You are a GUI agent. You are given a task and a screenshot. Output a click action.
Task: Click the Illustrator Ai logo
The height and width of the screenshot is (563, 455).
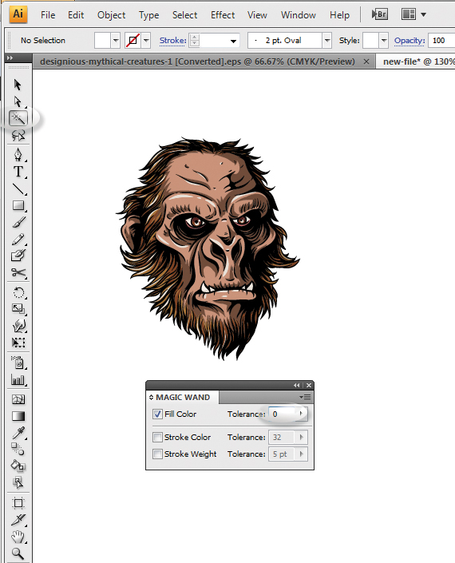tap(18, 14)
